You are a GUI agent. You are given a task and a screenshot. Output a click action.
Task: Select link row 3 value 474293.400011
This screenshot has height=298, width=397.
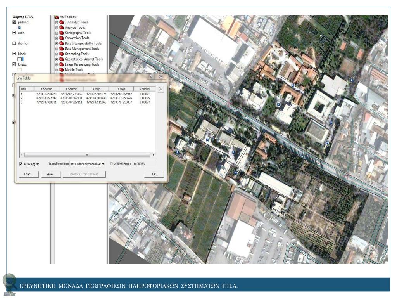tap(47, 102)
